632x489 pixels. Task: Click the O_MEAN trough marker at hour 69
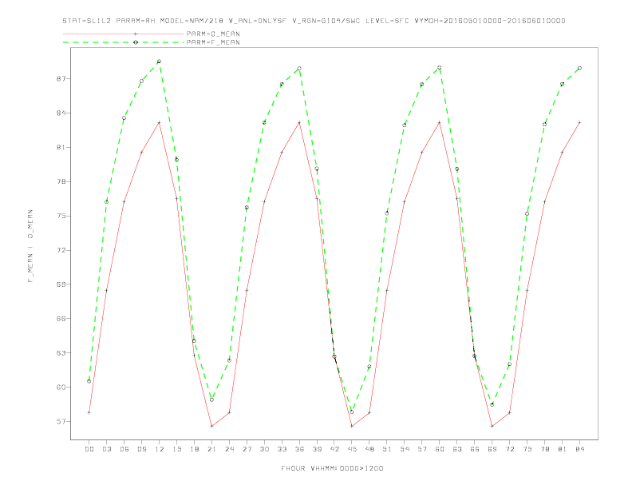[492, 426]
